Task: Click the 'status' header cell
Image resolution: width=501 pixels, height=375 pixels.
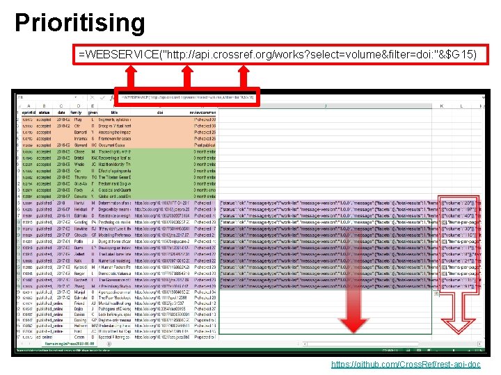Action: [x=44, y=112]
